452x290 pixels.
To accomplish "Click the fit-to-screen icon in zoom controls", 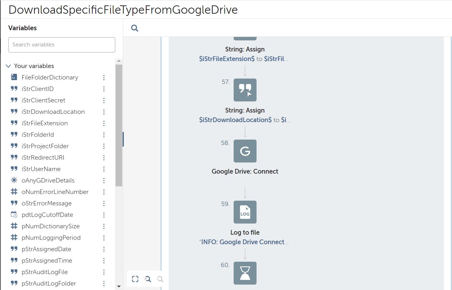I will [x=135, y=279].
